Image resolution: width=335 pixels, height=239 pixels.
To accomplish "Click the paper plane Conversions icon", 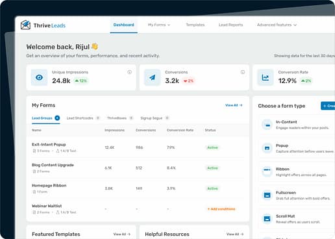I will [x=153, y=77].
